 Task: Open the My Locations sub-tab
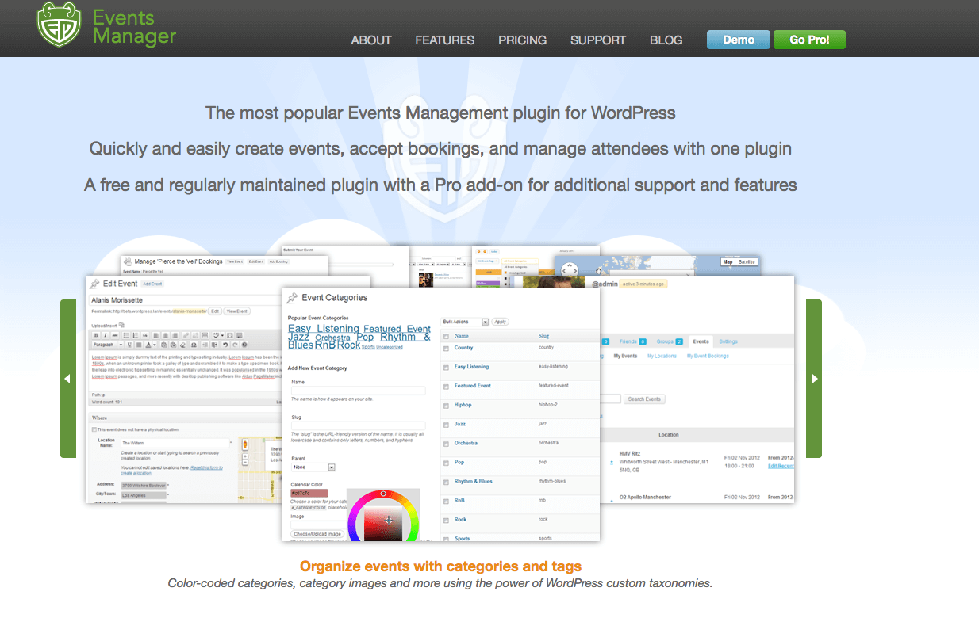pos(662,357)
